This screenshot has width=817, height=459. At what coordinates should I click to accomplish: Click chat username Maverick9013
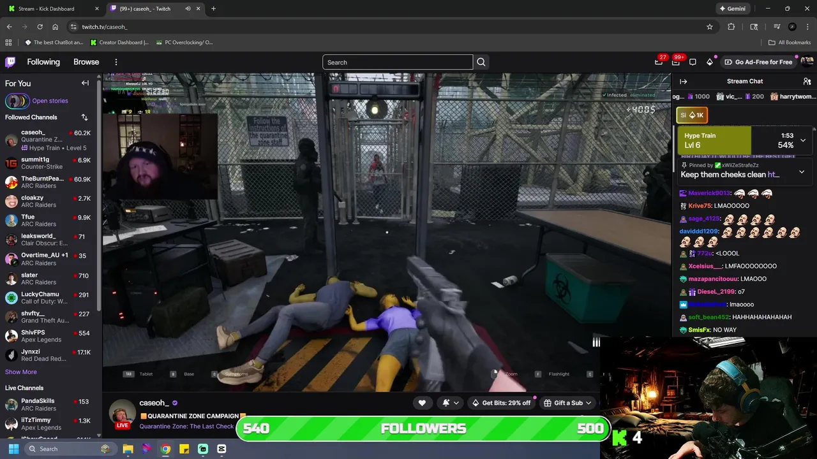pyautogui.click(x=709, y=193)
